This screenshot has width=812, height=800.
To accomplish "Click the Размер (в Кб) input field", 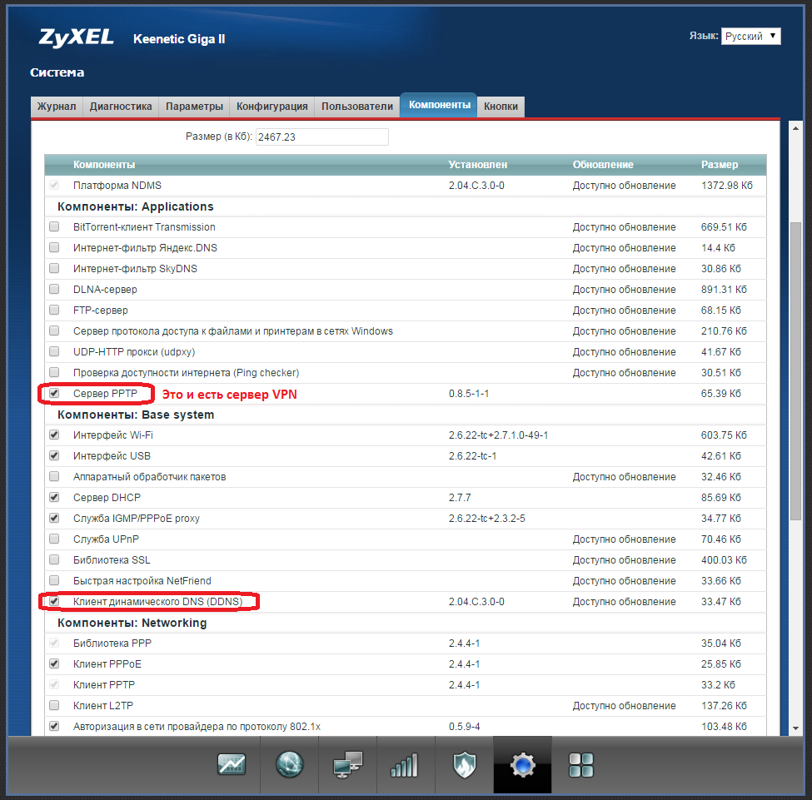I will coord(322,137).
